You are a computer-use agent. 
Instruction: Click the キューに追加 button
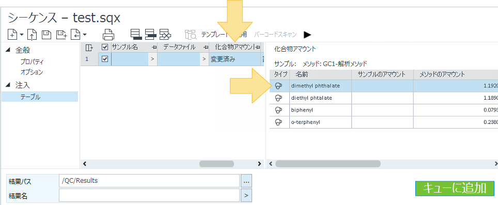click(x=455, y=188)
